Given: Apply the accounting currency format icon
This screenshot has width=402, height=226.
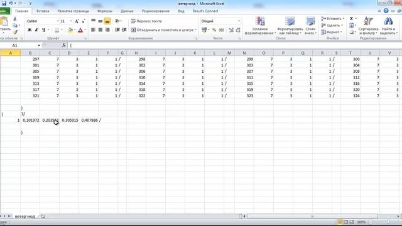Looking at the screenshot, I should [x=204, y=30].
